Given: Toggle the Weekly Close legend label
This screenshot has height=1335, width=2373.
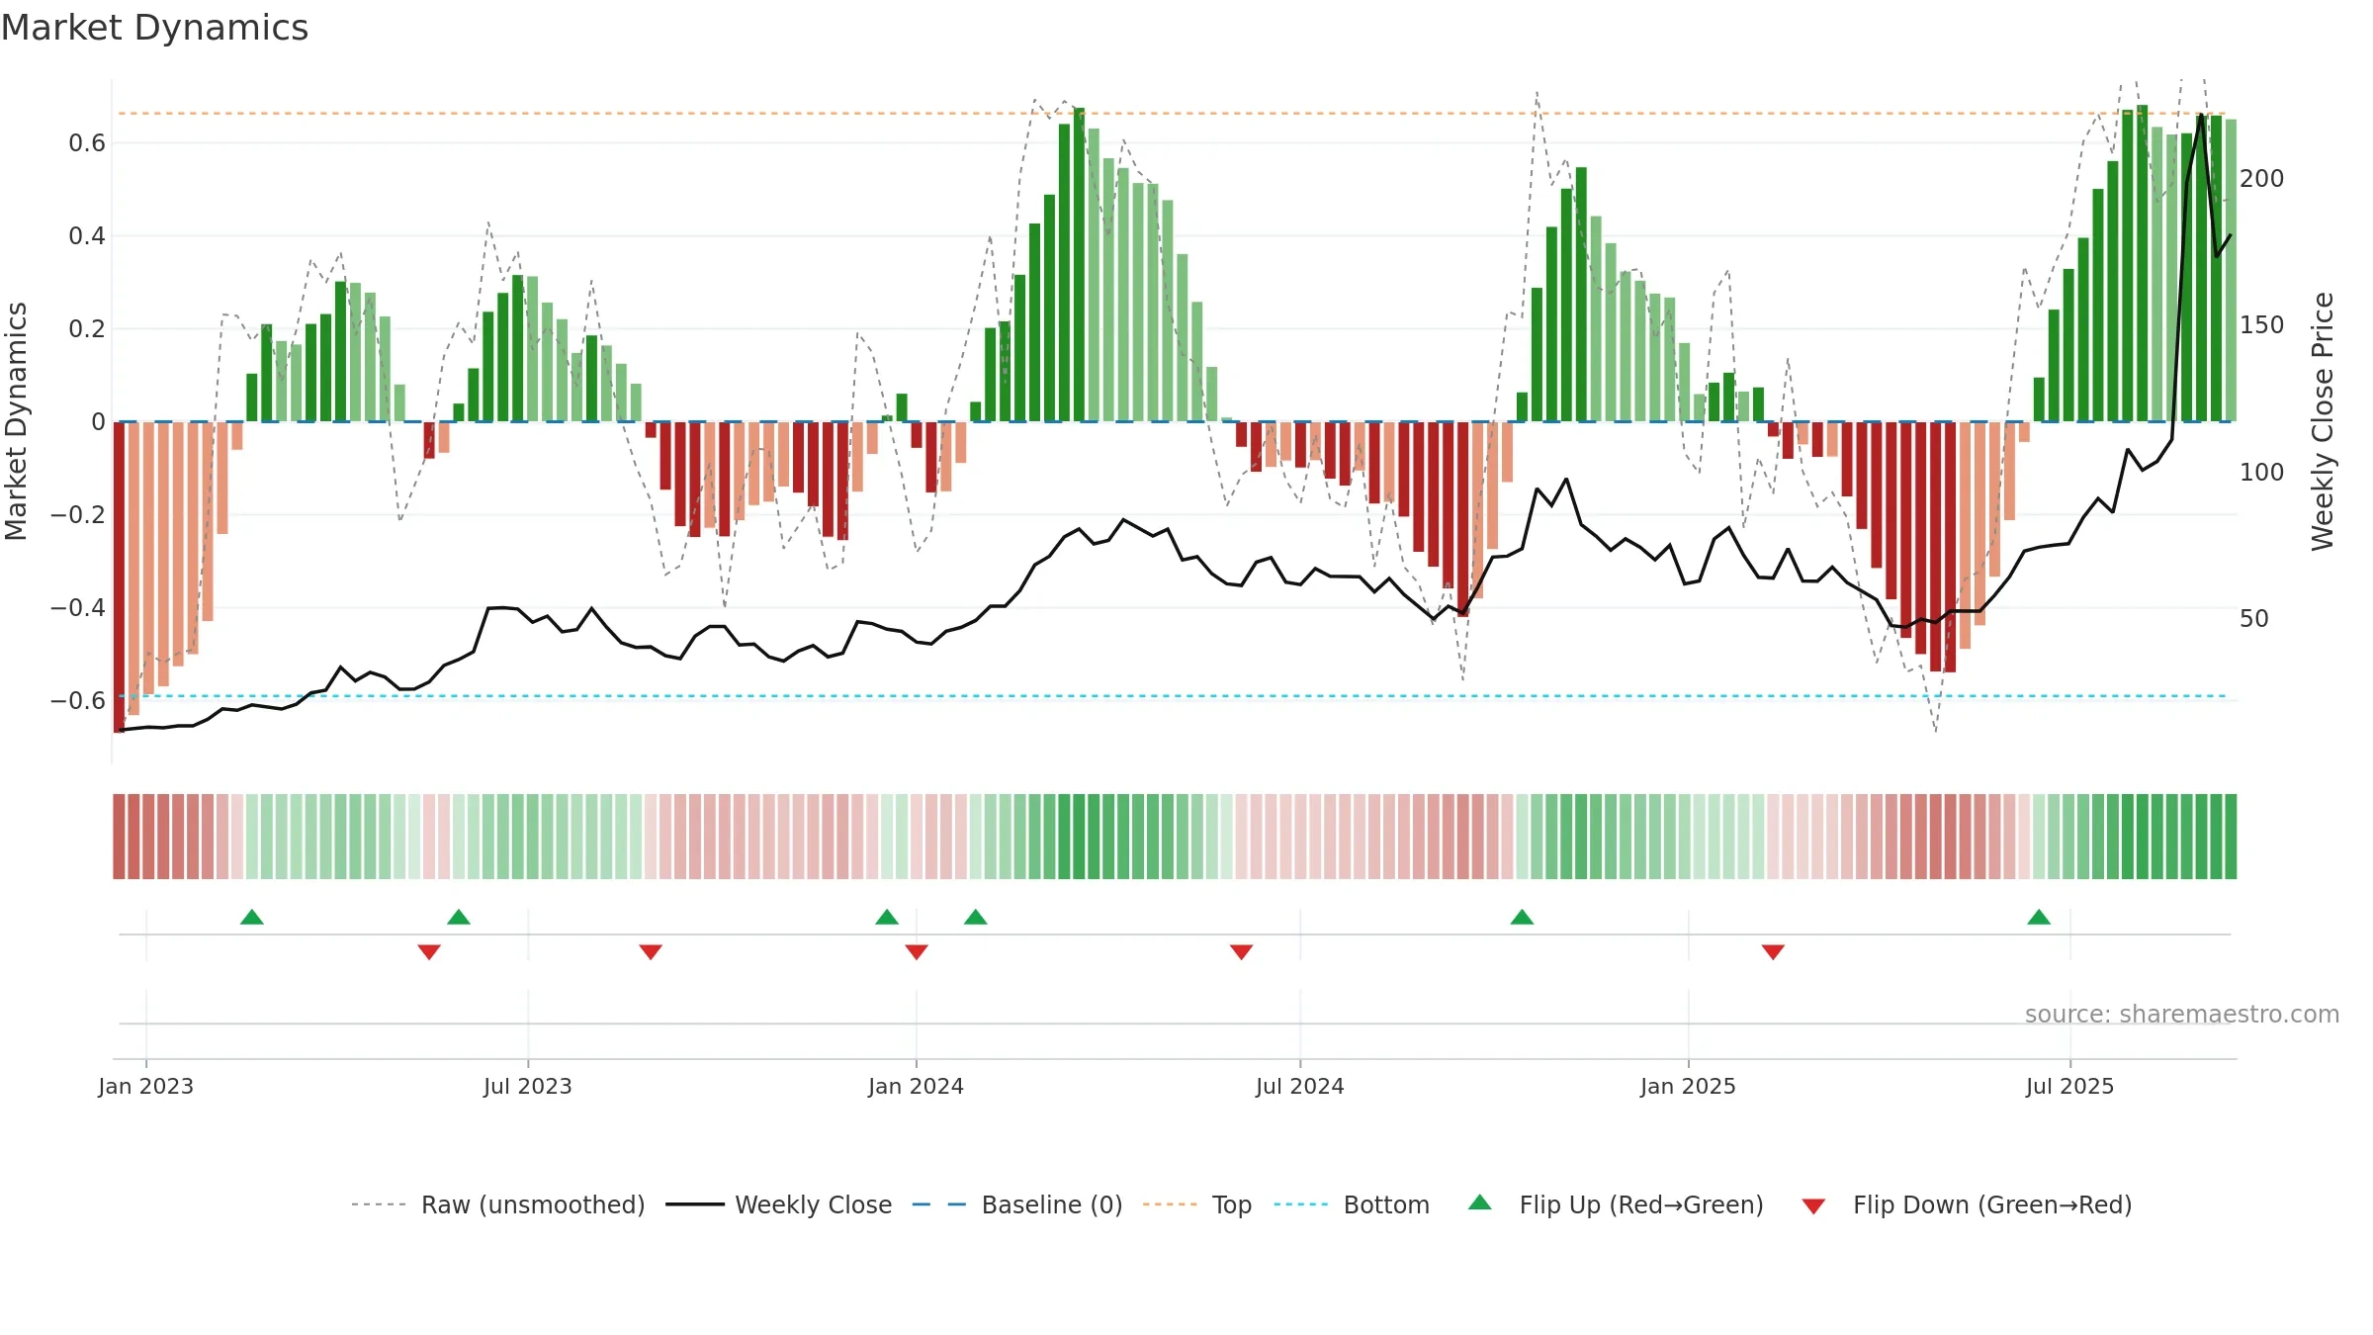Looking at the screenshot, I should (814, 1204).
